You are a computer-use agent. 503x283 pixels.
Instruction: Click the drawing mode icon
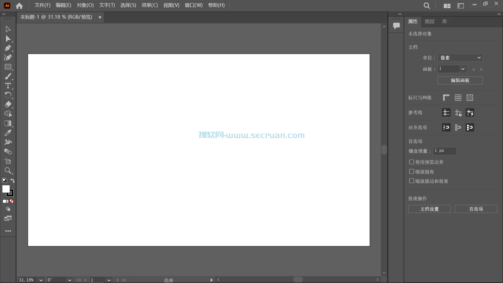8,209
